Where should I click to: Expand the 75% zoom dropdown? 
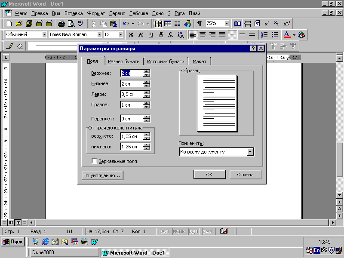[x=227, y=24]
